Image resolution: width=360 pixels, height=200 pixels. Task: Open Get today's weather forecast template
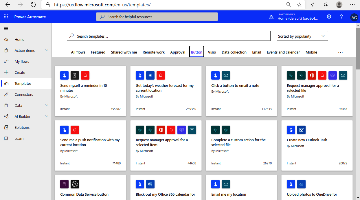tap(166, 91)
